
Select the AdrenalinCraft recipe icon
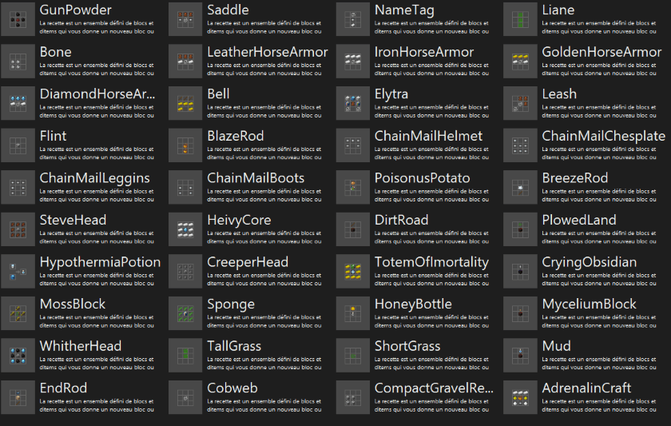521,397
